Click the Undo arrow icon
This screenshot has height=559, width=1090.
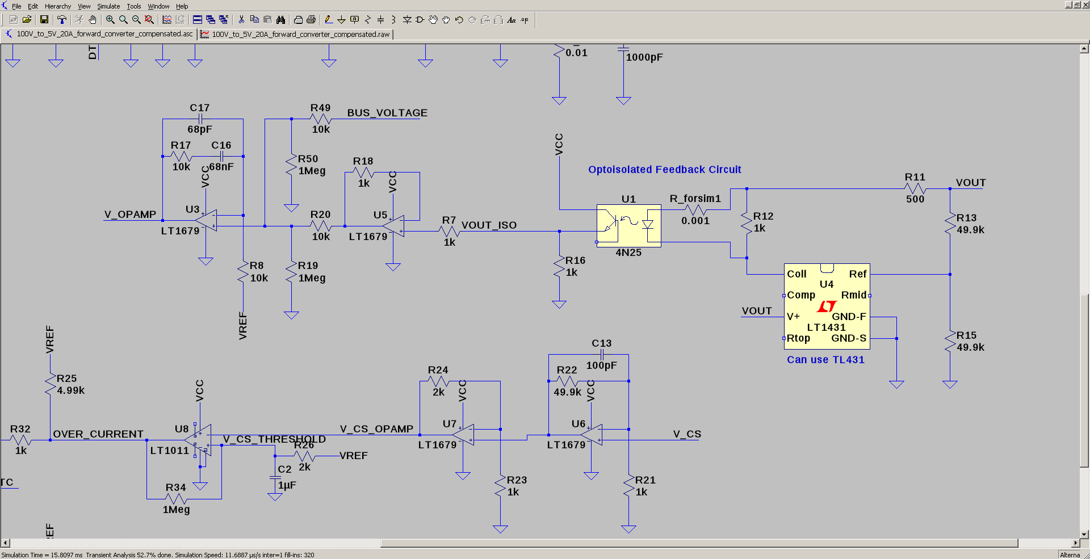[459, 20]
